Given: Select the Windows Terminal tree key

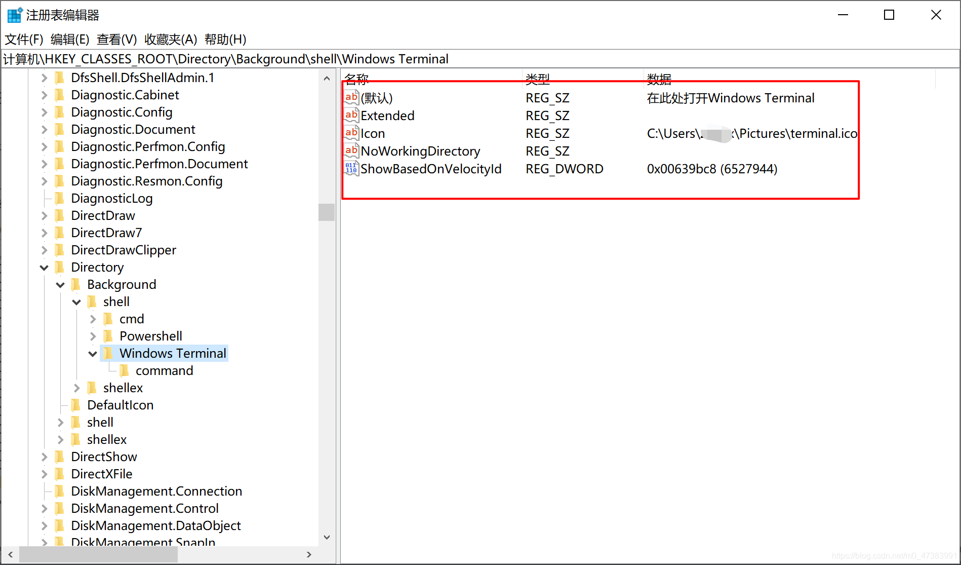Looking at the screenshot, I should (x=173, y=353).
